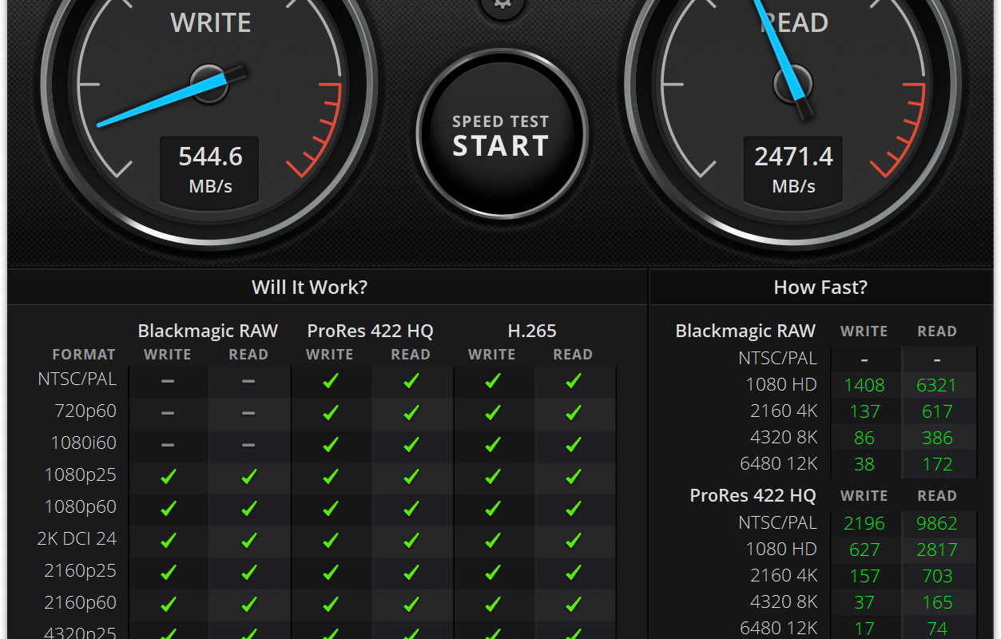
Task: Click the 165 ProRes 4320 8K read value
Action: click(937, 602)
